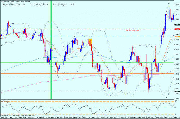The width and height of the screenshot is (180, 119).
Task: Click the 'Weekly Open Line' label
Action: click(132, 30)
